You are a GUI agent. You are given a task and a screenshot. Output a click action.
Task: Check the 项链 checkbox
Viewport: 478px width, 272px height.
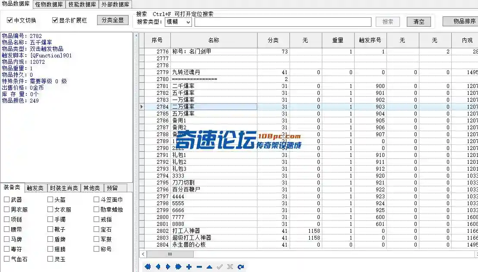pyautogui.click(x=7, y=219)
